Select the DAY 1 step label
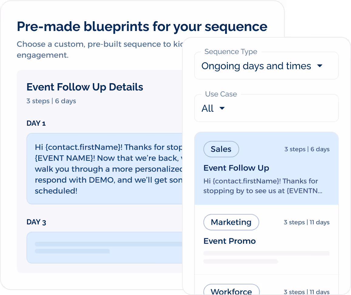Image resolution: width=351 pixels, height=295 pixels. tap(36, 123)
